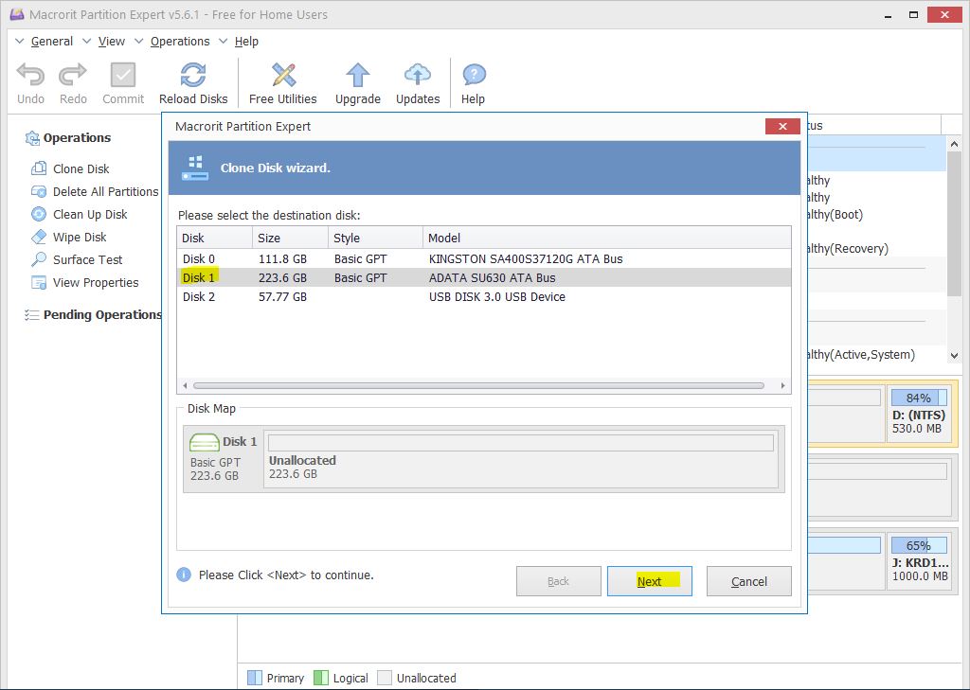
Task: Choose Wipe Disk operation
Action: coord(80,238)
